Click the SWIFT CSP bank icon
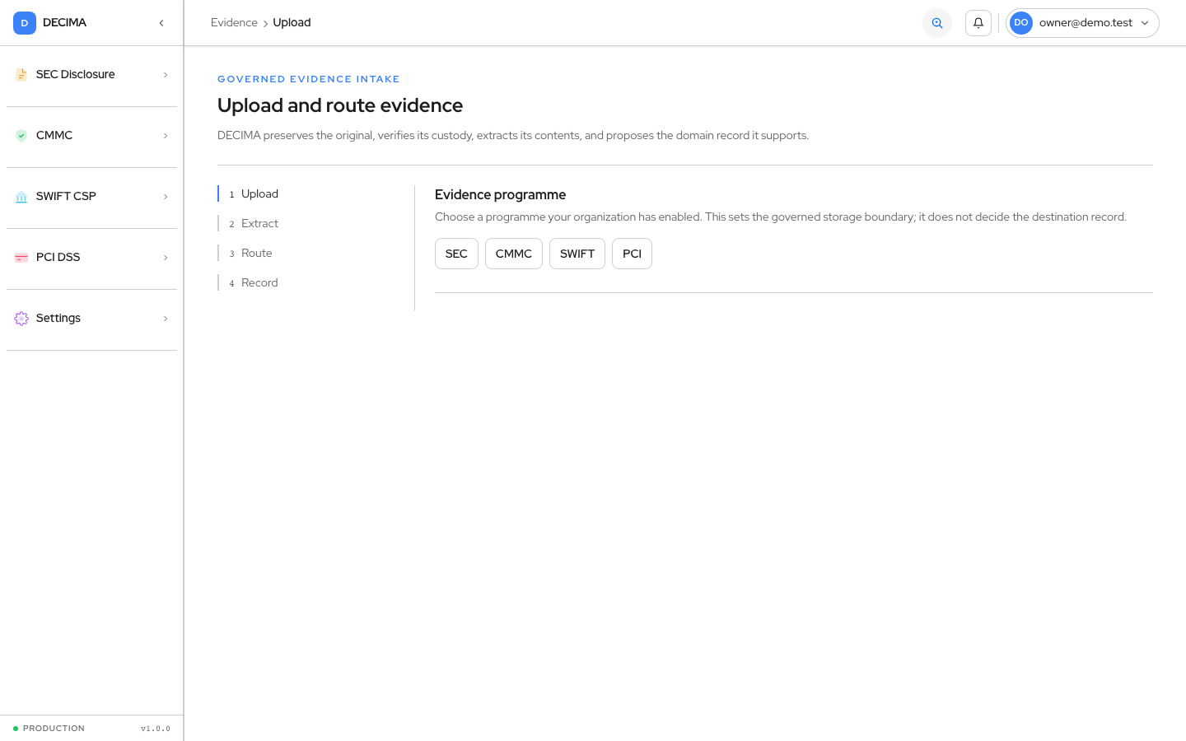 [x=21, y=197]
